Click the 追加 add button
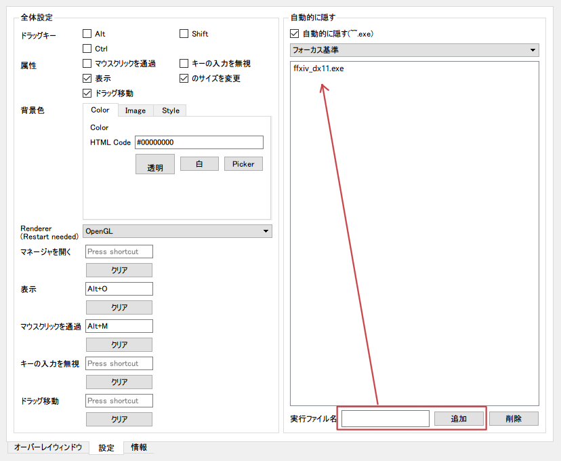Viewport: 561px width, 461px height. pyautogui.click(x=459, y=419)
